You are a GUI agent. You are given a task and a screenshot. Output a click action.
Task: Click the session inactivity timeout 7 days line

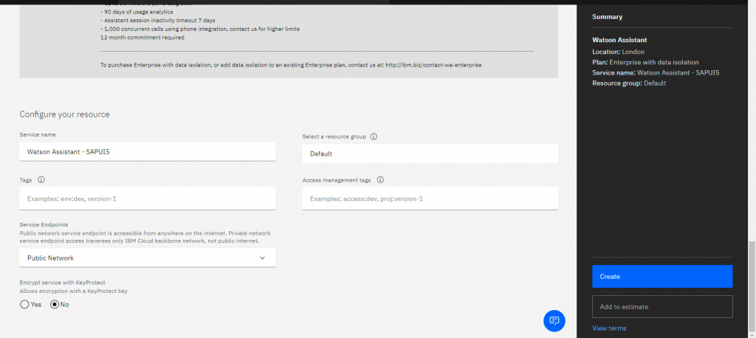(x=158, y=20)
